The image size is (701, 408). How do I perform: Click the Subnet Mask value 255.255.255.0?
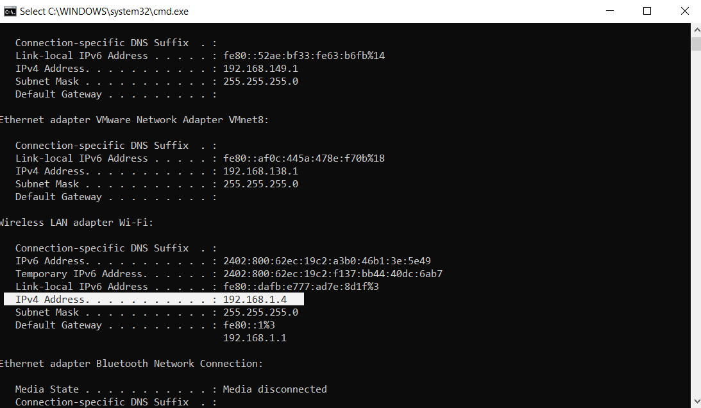click(260, 312)
